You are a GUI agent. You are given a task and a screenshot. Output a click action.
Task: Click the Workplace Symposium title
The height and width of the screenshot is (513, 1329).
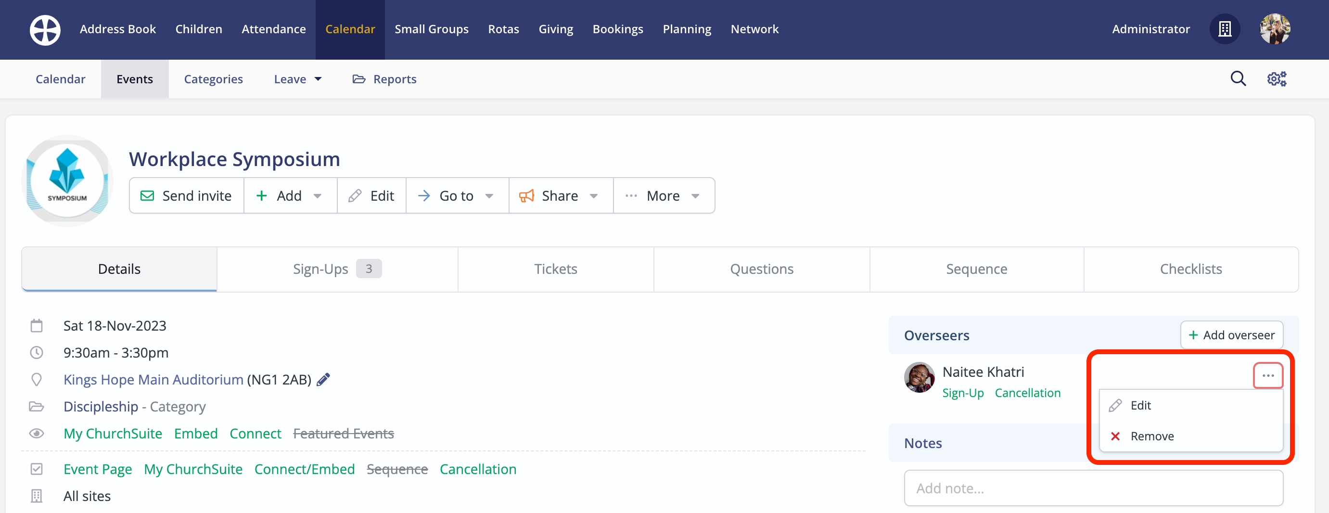pyautogui.click(x=234, y=159)
